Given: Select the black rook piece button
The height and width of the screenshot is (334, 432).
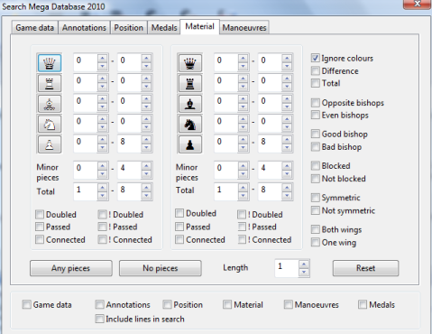Looking at the screenshot, I should (190, 83).
